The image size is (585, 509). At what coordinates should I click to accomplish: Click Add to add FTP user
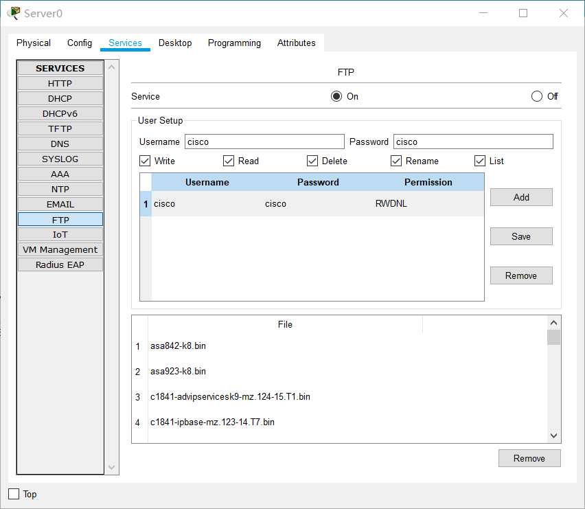click(x=521, y=197)
